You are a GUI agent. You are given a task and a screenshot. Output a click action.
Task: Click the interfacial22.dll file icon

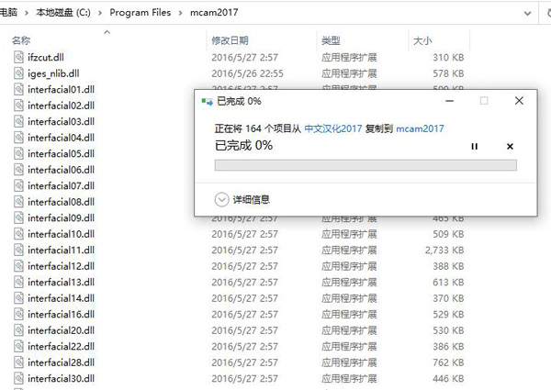pos(18,347)
